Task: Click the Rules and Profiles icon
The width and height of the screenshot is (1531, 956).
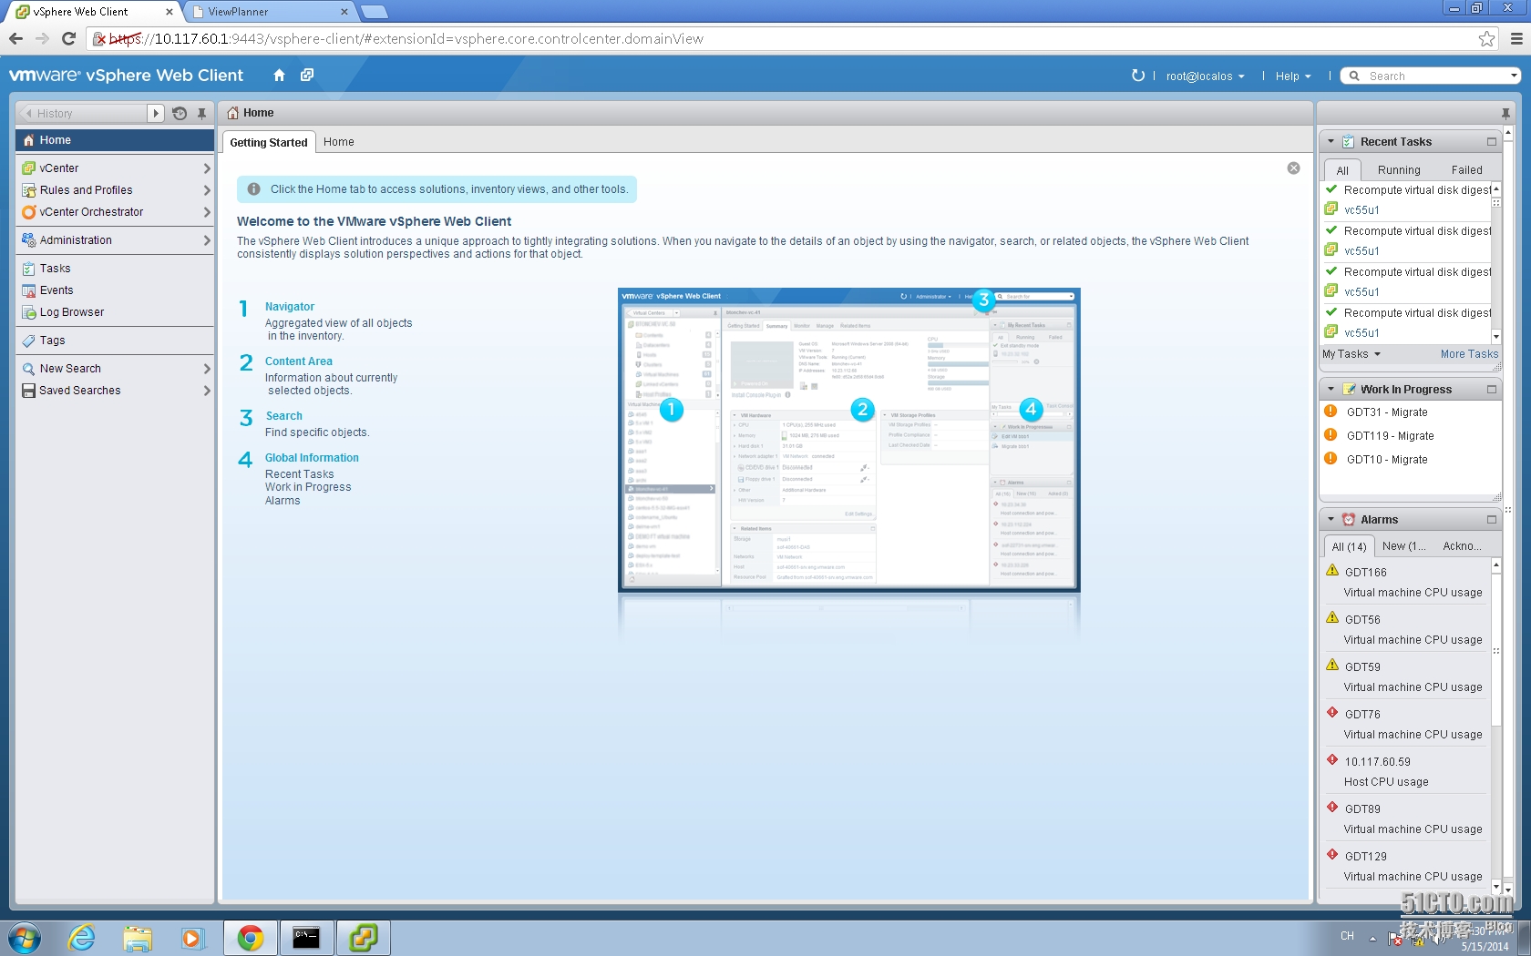Action: click(x=28, y=190)
